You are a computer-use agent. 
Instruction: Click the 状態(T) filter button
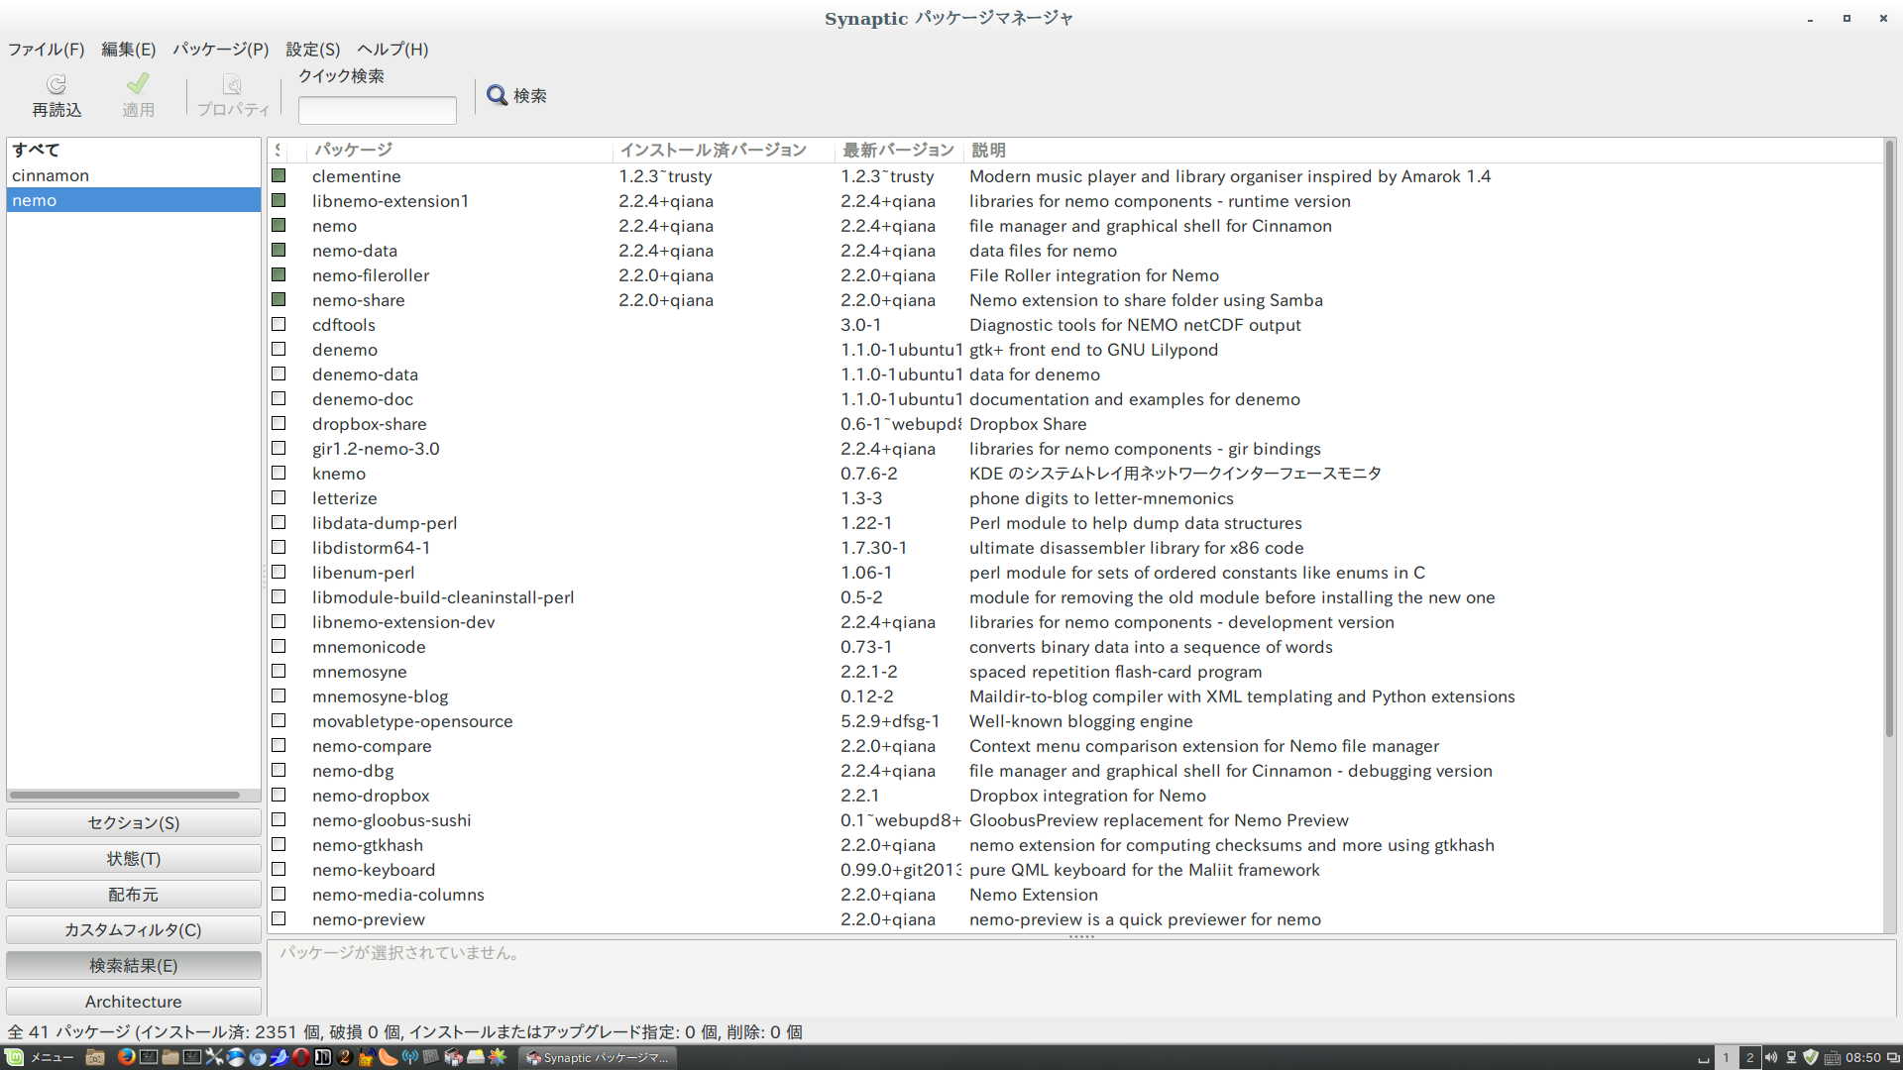coord(134,858)
